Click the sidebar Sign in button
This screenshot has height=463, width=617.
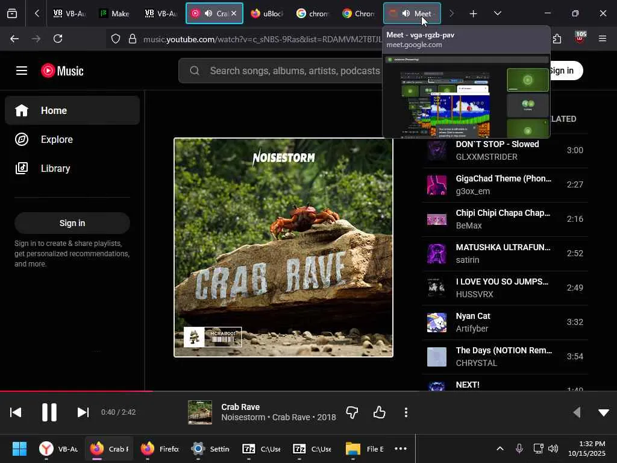coord(72,223)
